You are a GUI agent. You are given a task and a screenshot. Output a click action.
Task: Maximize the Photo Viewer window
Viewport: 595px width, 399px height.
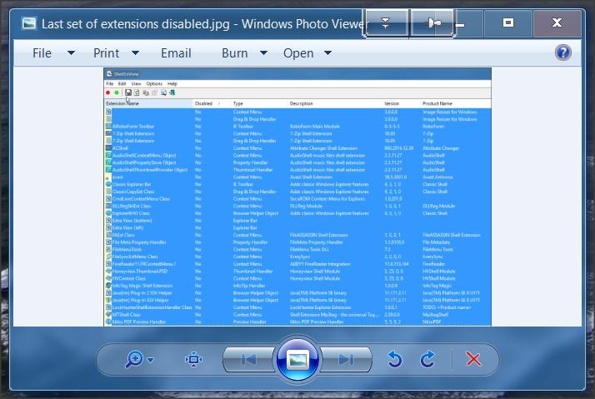coord(508,22)
